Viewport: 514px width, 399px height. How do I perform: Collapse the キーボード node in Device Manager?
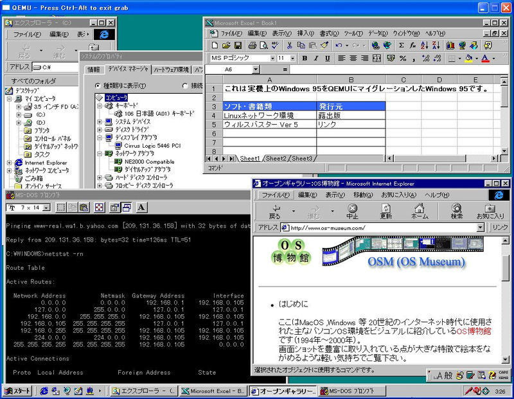pos(100,106)
